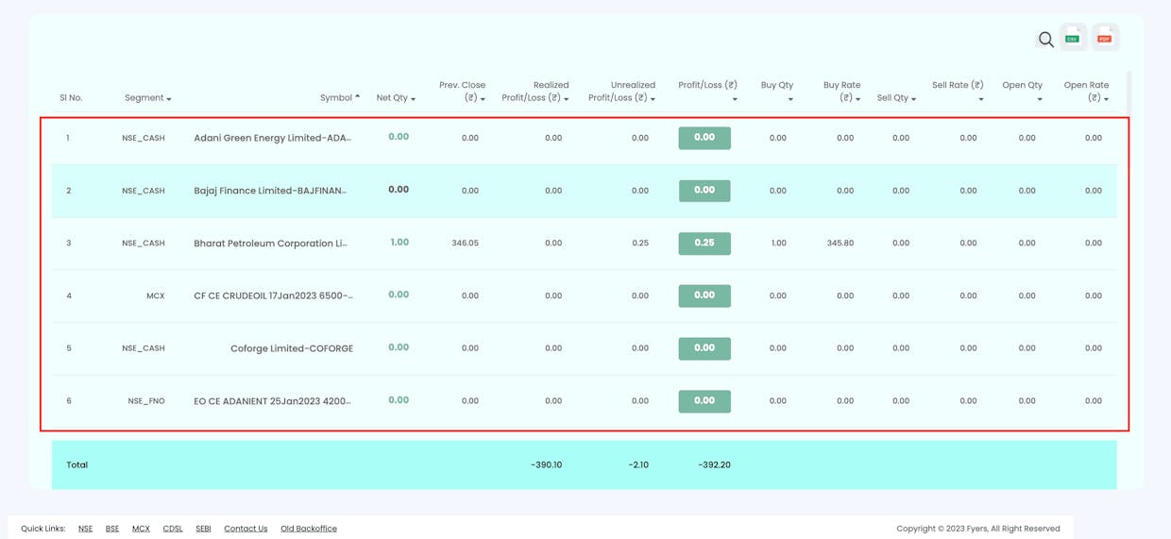The image size is (1171, 539).
Task: Click the NSE_FNO segment cell
Action: click(146, 401)
